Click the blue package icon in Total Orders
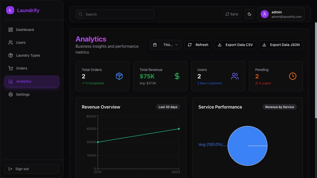This screenshot has width=317, height=178. 119,76
